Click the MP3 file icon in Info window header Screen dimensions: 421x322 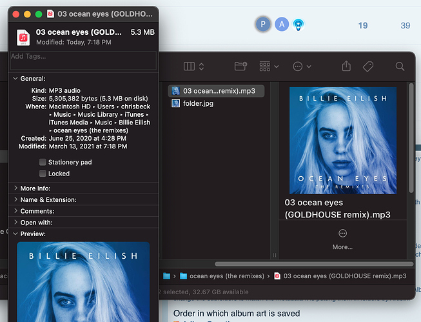(23, 37)
